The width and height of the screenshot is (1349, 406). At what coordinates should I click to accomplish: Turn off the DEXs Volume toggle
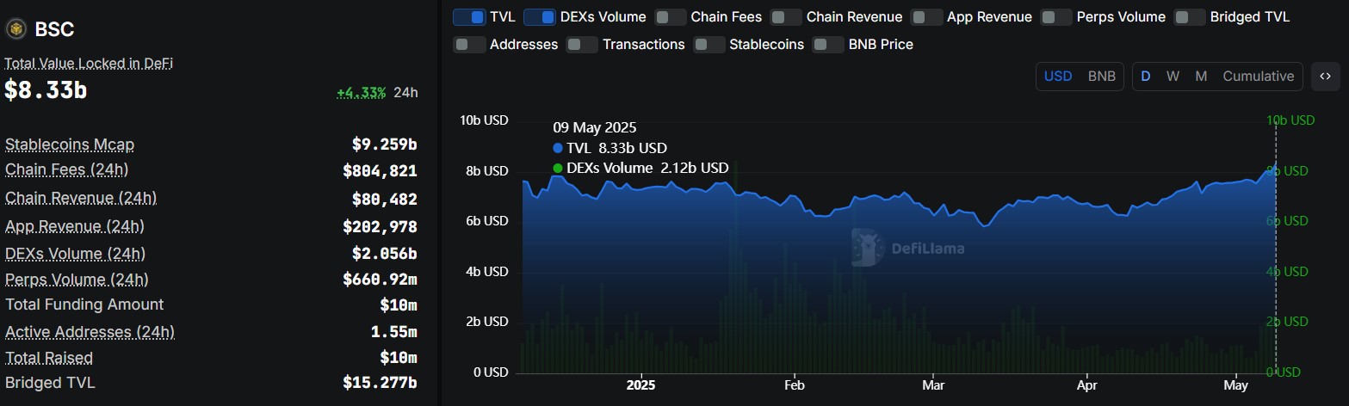[x=539, y=17]
